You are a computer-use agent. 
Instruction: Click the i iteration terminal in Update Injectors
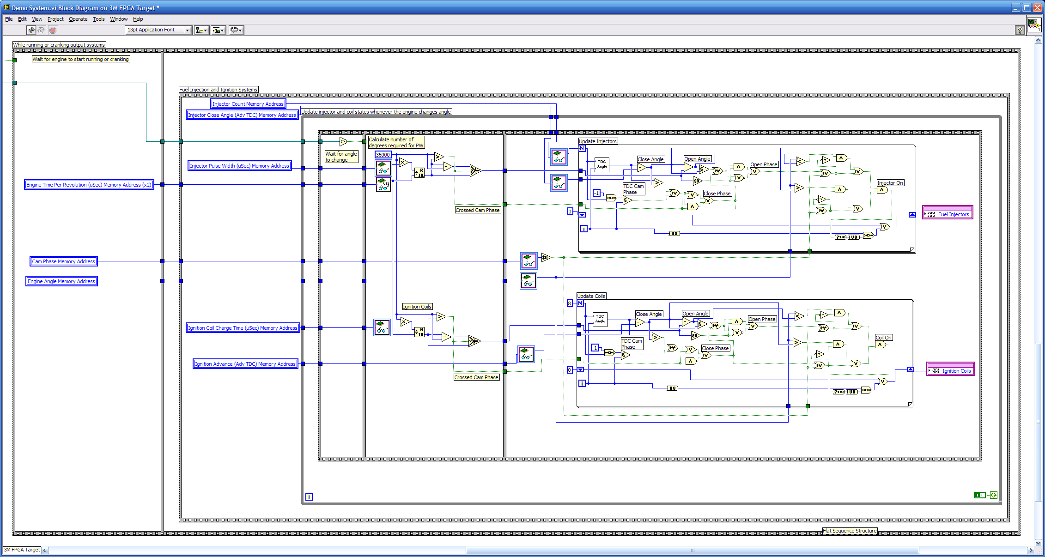[x=584, y=229]
